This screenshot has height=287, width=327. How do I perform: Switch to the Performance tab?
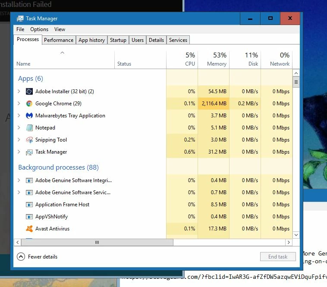59,40
